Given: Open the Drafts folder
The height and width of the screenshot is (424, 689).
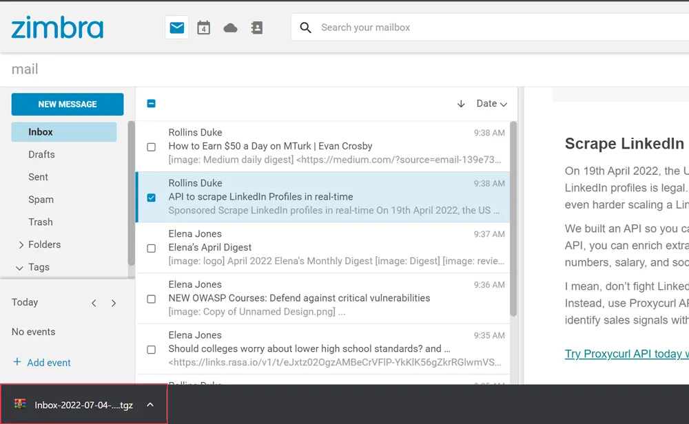Looking at the screenshot, I should coord(41,155).
